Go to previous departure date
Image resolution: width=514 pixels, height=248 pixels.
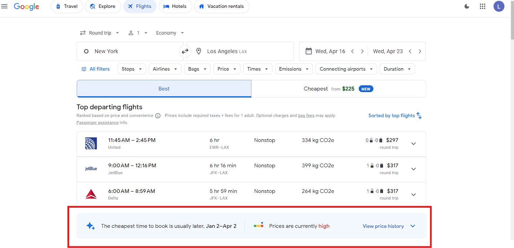[352, 51]
